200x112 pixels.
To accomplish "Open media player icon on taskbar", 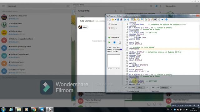I will [x=26, y=110].
